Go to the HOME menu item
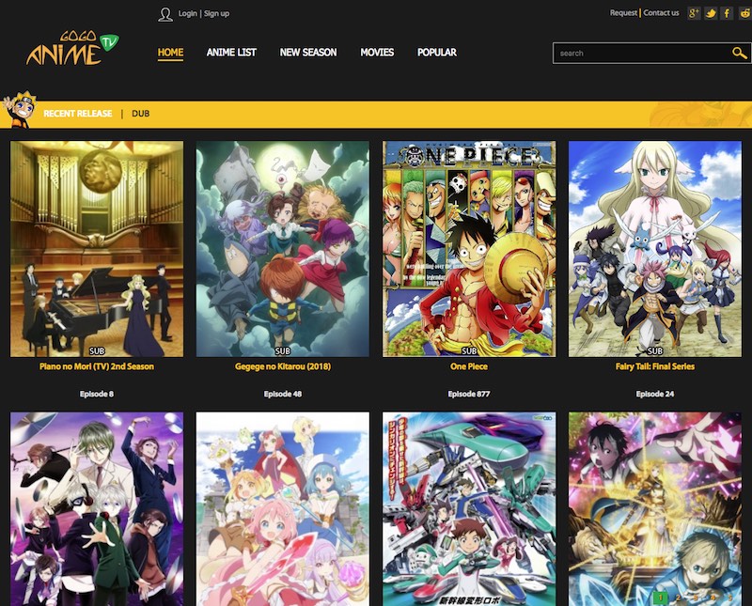This screenshot has height=606, width=752. (x=171, y=53)
